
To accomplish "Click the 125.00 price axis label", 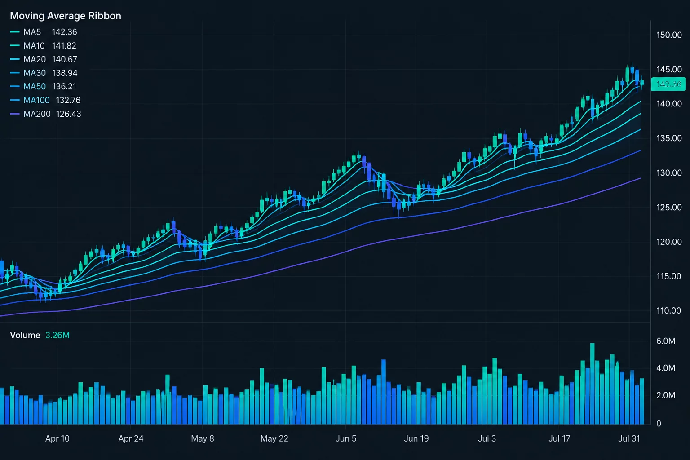I will [x=669, y=208].
